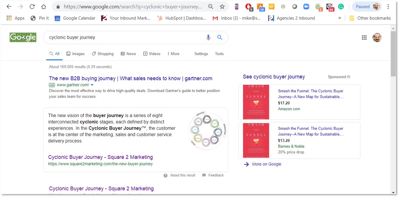399x197 pixels.
Task: Click the browser address bar URL
Action: (133, 7)
